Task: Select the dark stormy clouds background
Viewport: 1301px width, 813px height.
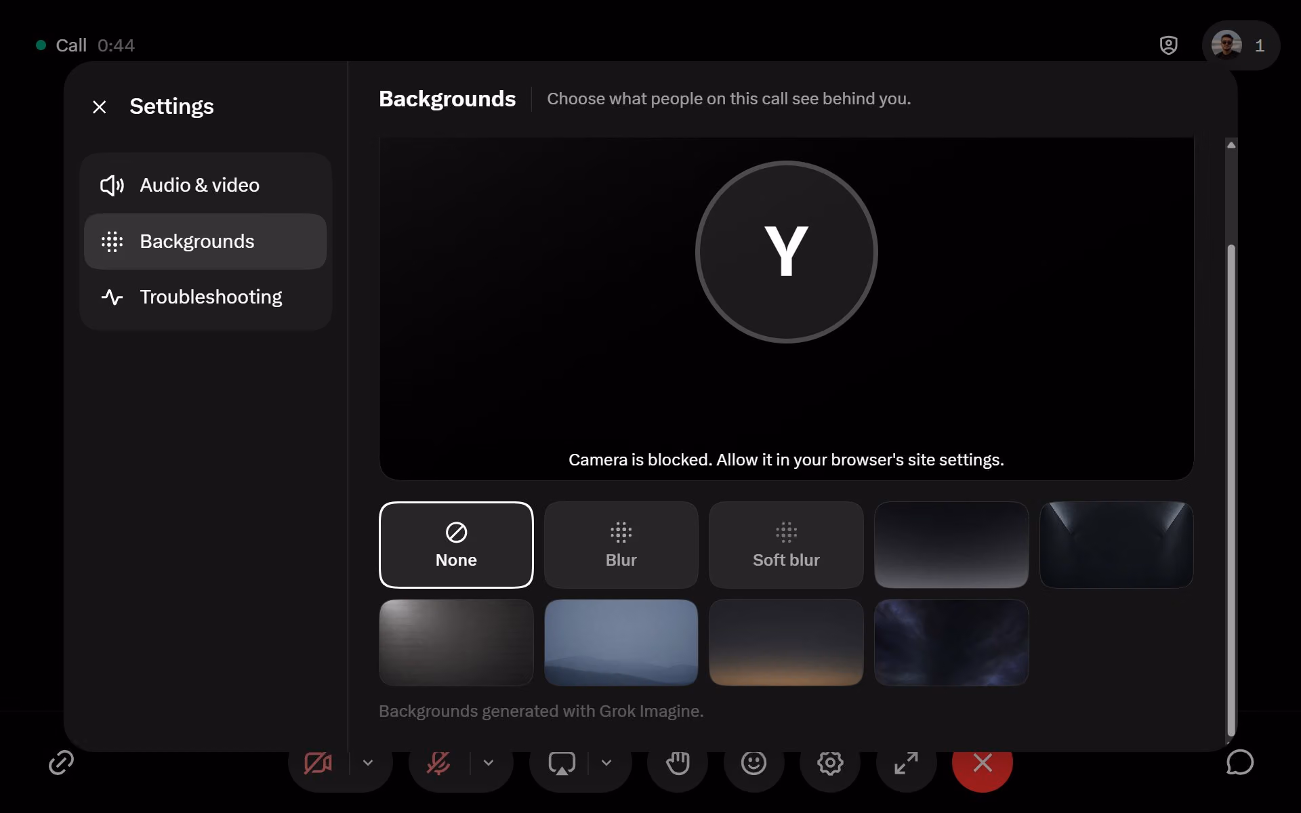Action: [951, 642]
